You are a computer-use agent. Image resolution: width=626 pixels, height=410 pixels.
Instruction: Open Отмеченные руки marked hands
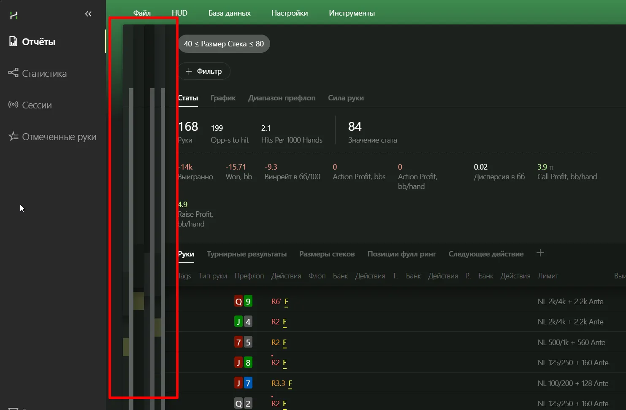[59, 137]
